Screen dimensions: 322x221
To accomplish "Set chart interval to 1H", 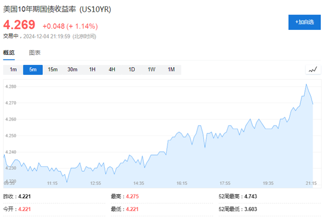I will click(x=92, y=70).
